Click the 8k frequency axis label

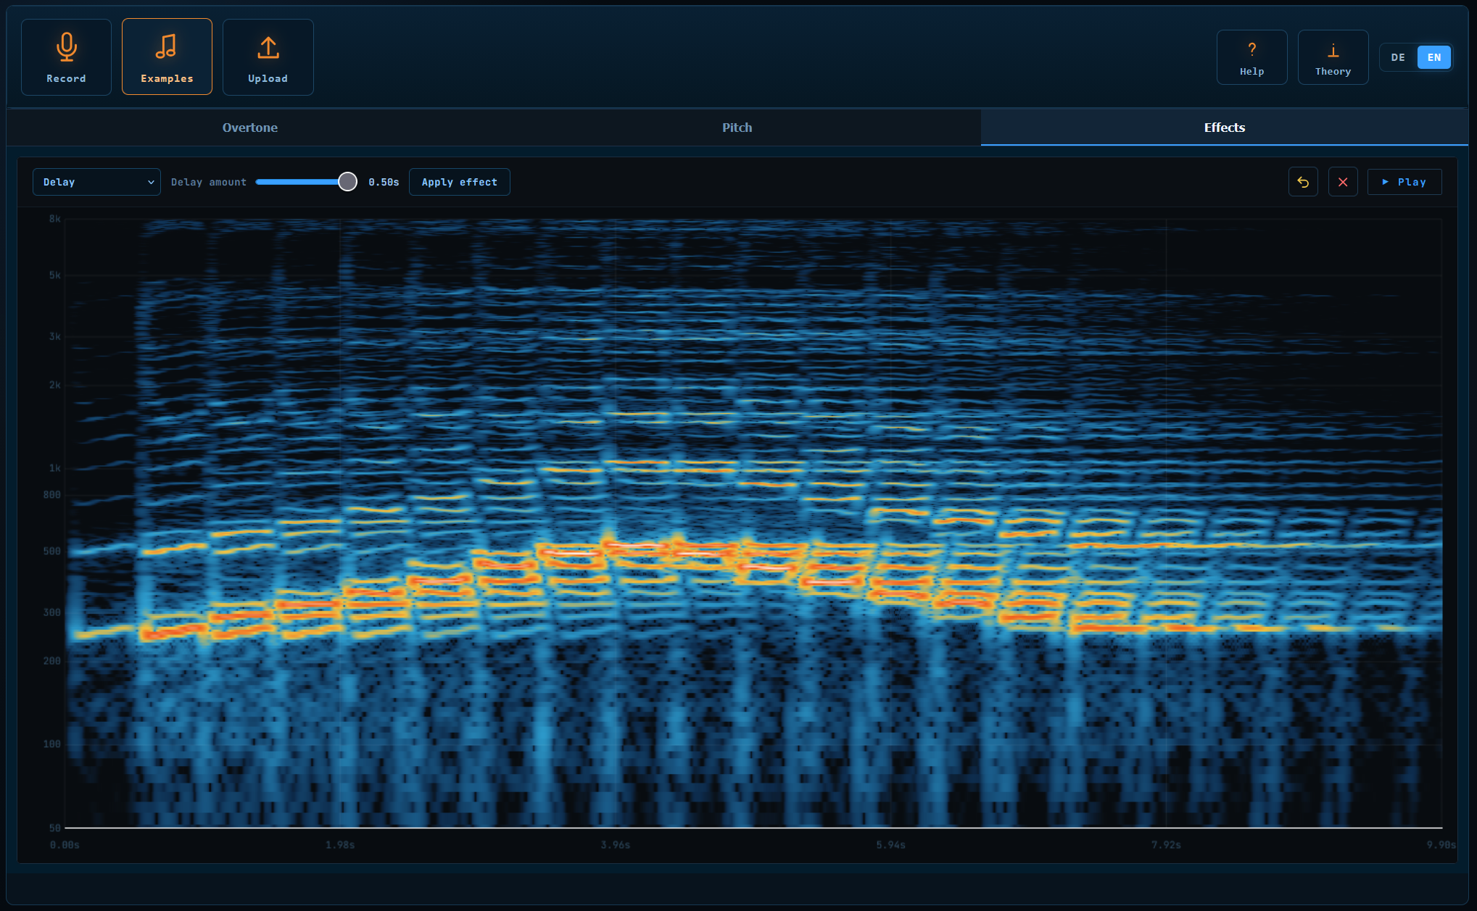click(55, 219)
